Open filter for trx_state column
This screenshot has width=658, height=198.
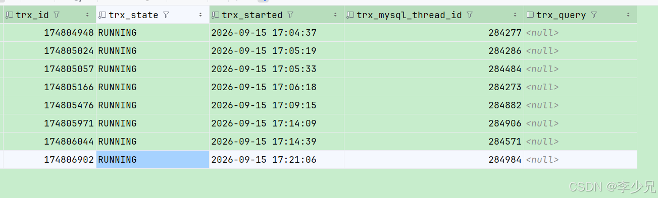pos(166,15)
